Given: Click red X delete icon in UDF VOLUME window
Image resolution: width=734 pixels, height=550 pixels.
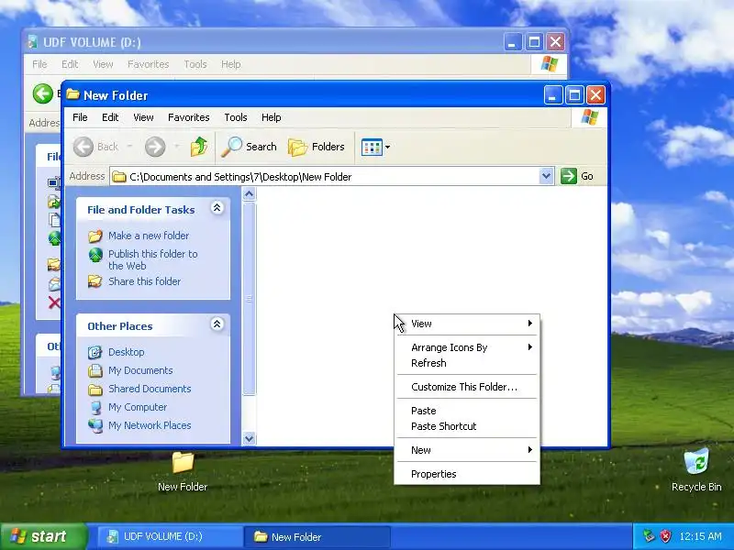Looking at the screenshot, I should pos(54,302).
